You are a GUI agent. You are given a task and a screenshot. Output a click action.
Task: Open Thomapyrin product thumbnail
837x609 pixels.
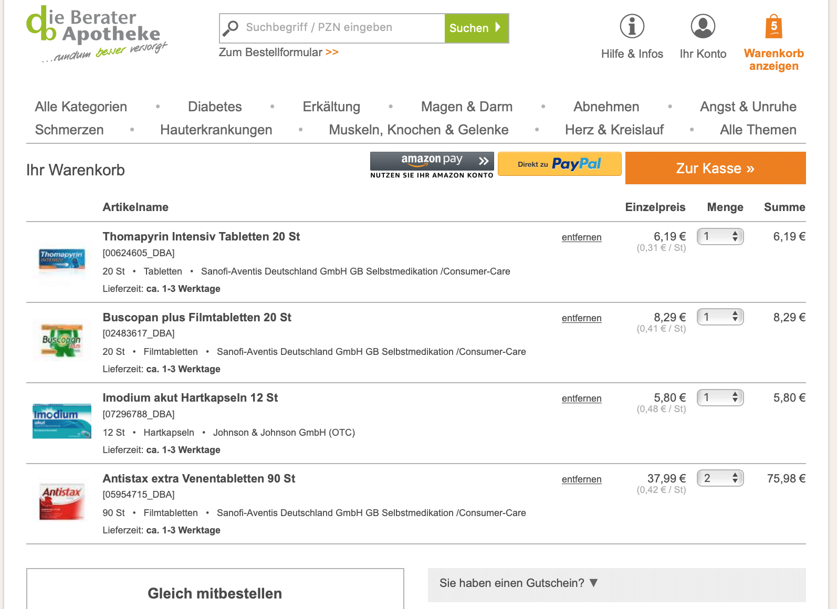(x=62, y=260)
